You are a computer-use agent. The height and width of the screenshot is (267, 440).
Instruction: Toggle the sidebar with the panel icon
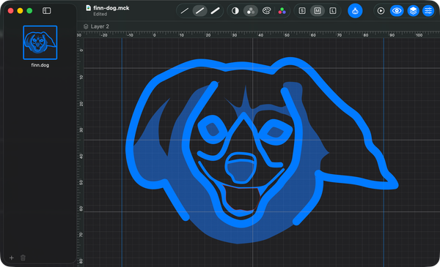(47, 11)
